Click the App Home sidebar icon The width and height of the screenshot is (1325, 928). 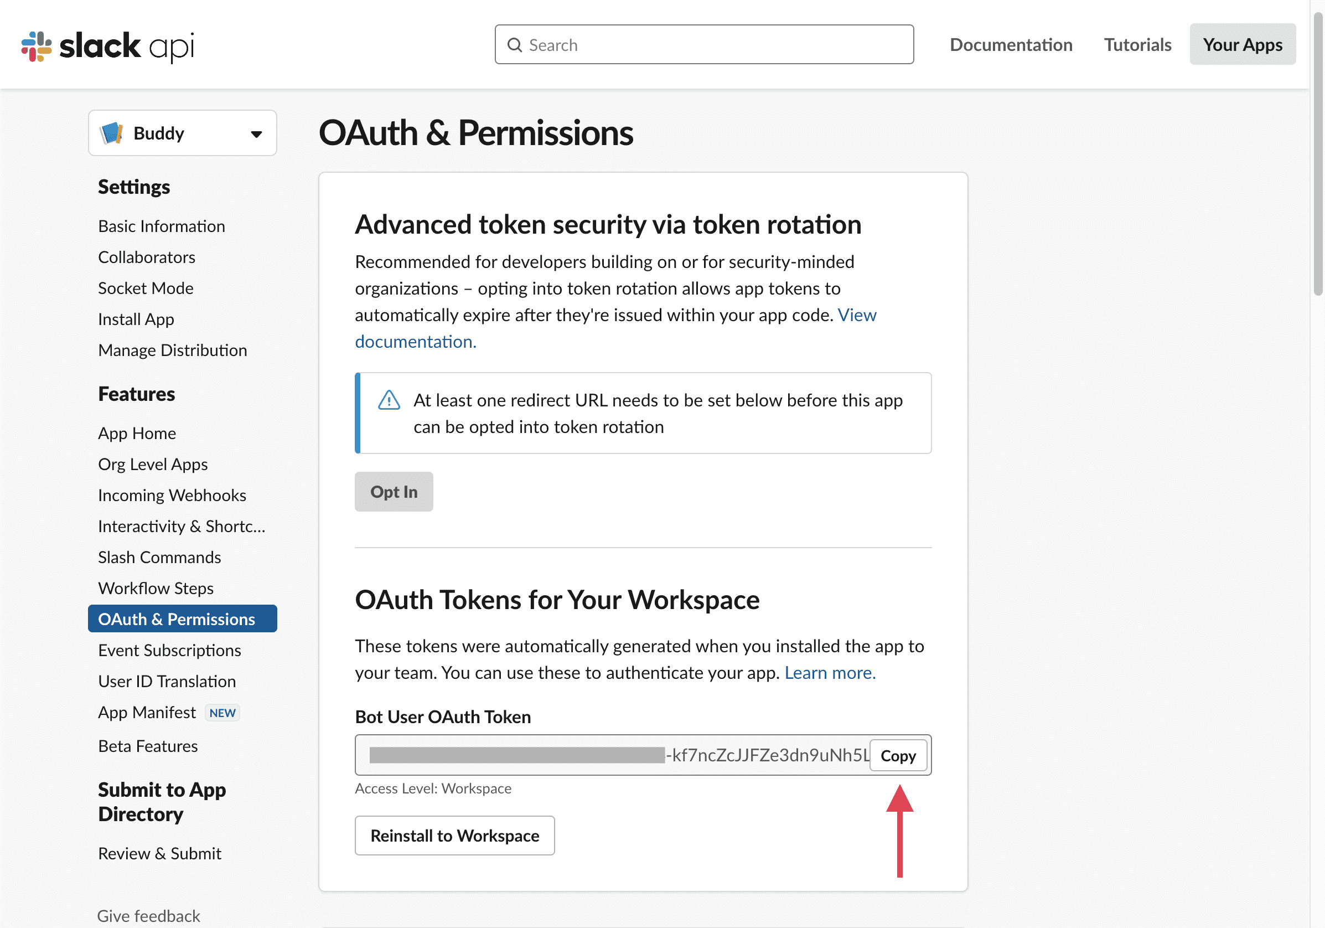click(136, 432)
